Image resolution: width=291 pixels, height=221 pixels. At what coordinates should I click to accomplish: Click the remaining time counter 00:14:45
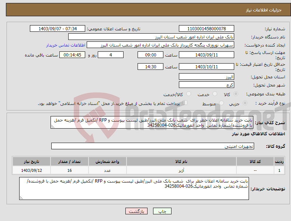pyautogui.click(x=72, y=55)
